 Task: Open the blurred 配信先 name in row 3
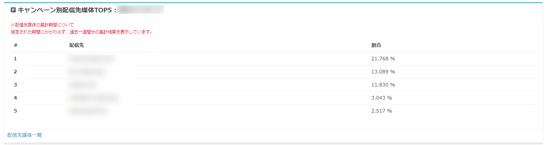point(82,85)
